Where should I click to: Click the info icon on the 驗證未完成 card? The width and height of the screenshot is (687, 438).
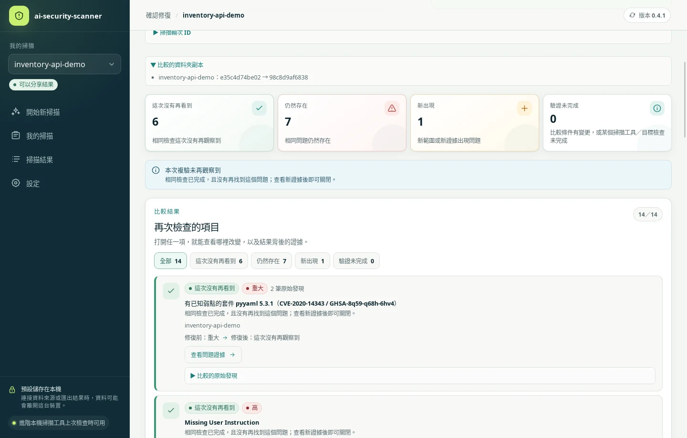(x=657, y=108)
